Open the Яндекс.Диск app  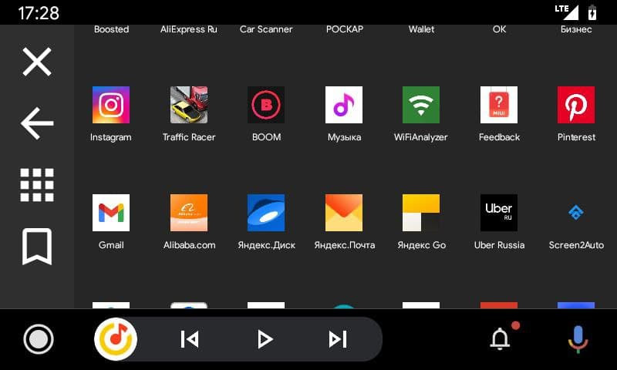pos(266,213)
